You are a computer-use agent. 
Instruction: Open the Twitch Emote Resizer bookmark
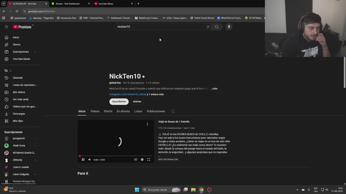202,18
